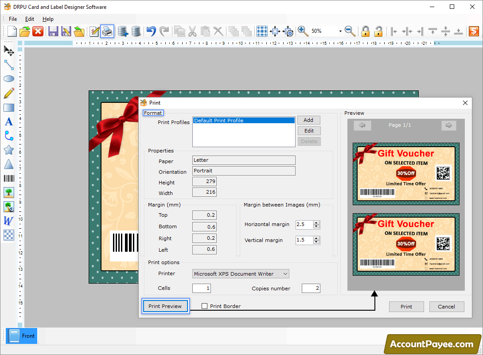This screenshot has width=483, height=355.
Task: Increase Horizontal margin with up arrow
Action: 316,223
